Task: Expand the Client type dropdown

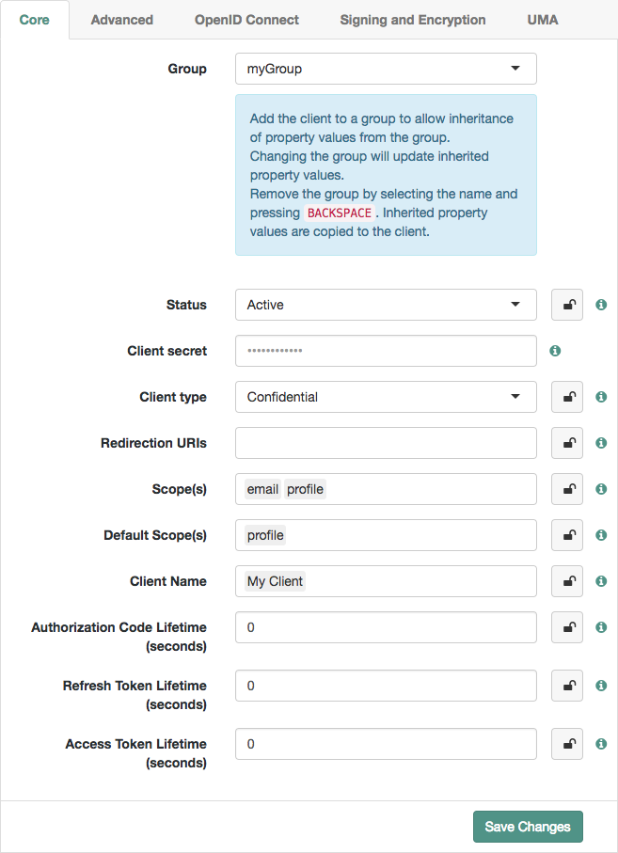Action: click(386, 397)
